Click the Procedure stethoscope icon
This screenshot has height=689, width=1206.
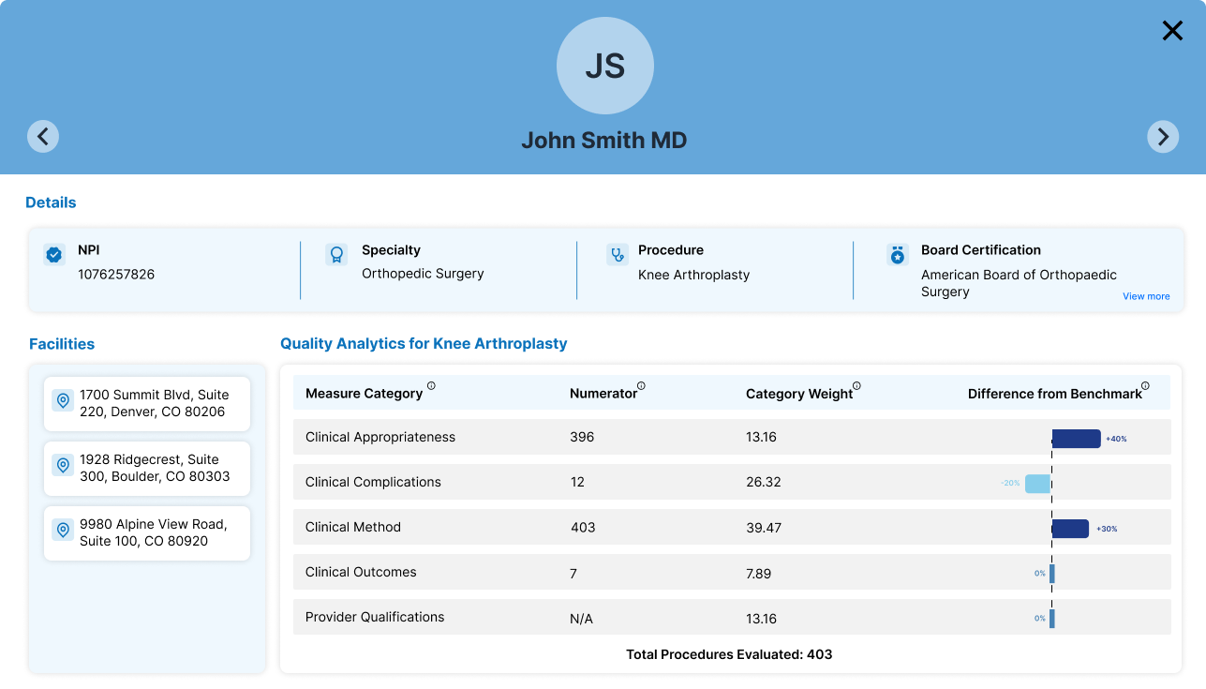coord(617,254)
